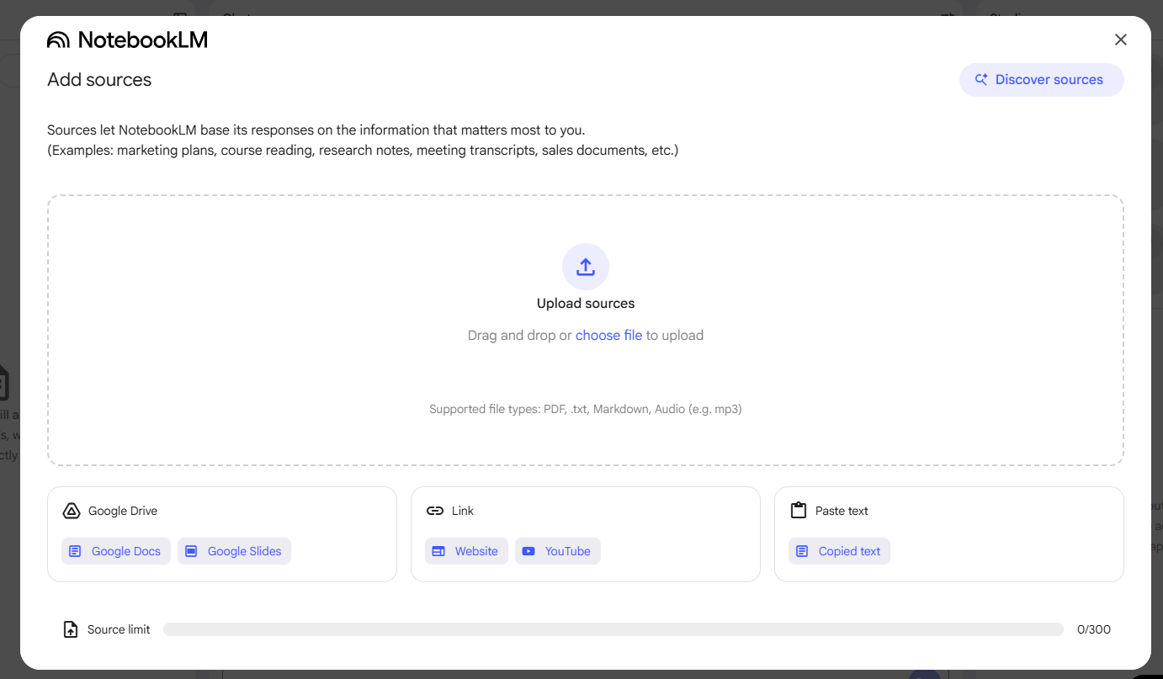
Task: Select Google Slides as source
Action: coord(234,551)
